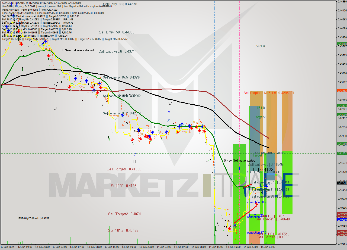The height and width of the screenshot is (250, 347).
Task: Select the red sell arrow near 14 Jun 19:00
Action: [x=230, y=228]
